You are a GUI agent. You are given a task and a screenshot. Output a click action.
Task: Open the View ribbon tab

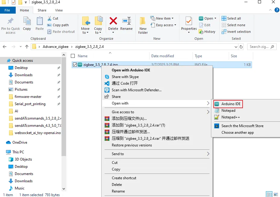pos(59,10)
